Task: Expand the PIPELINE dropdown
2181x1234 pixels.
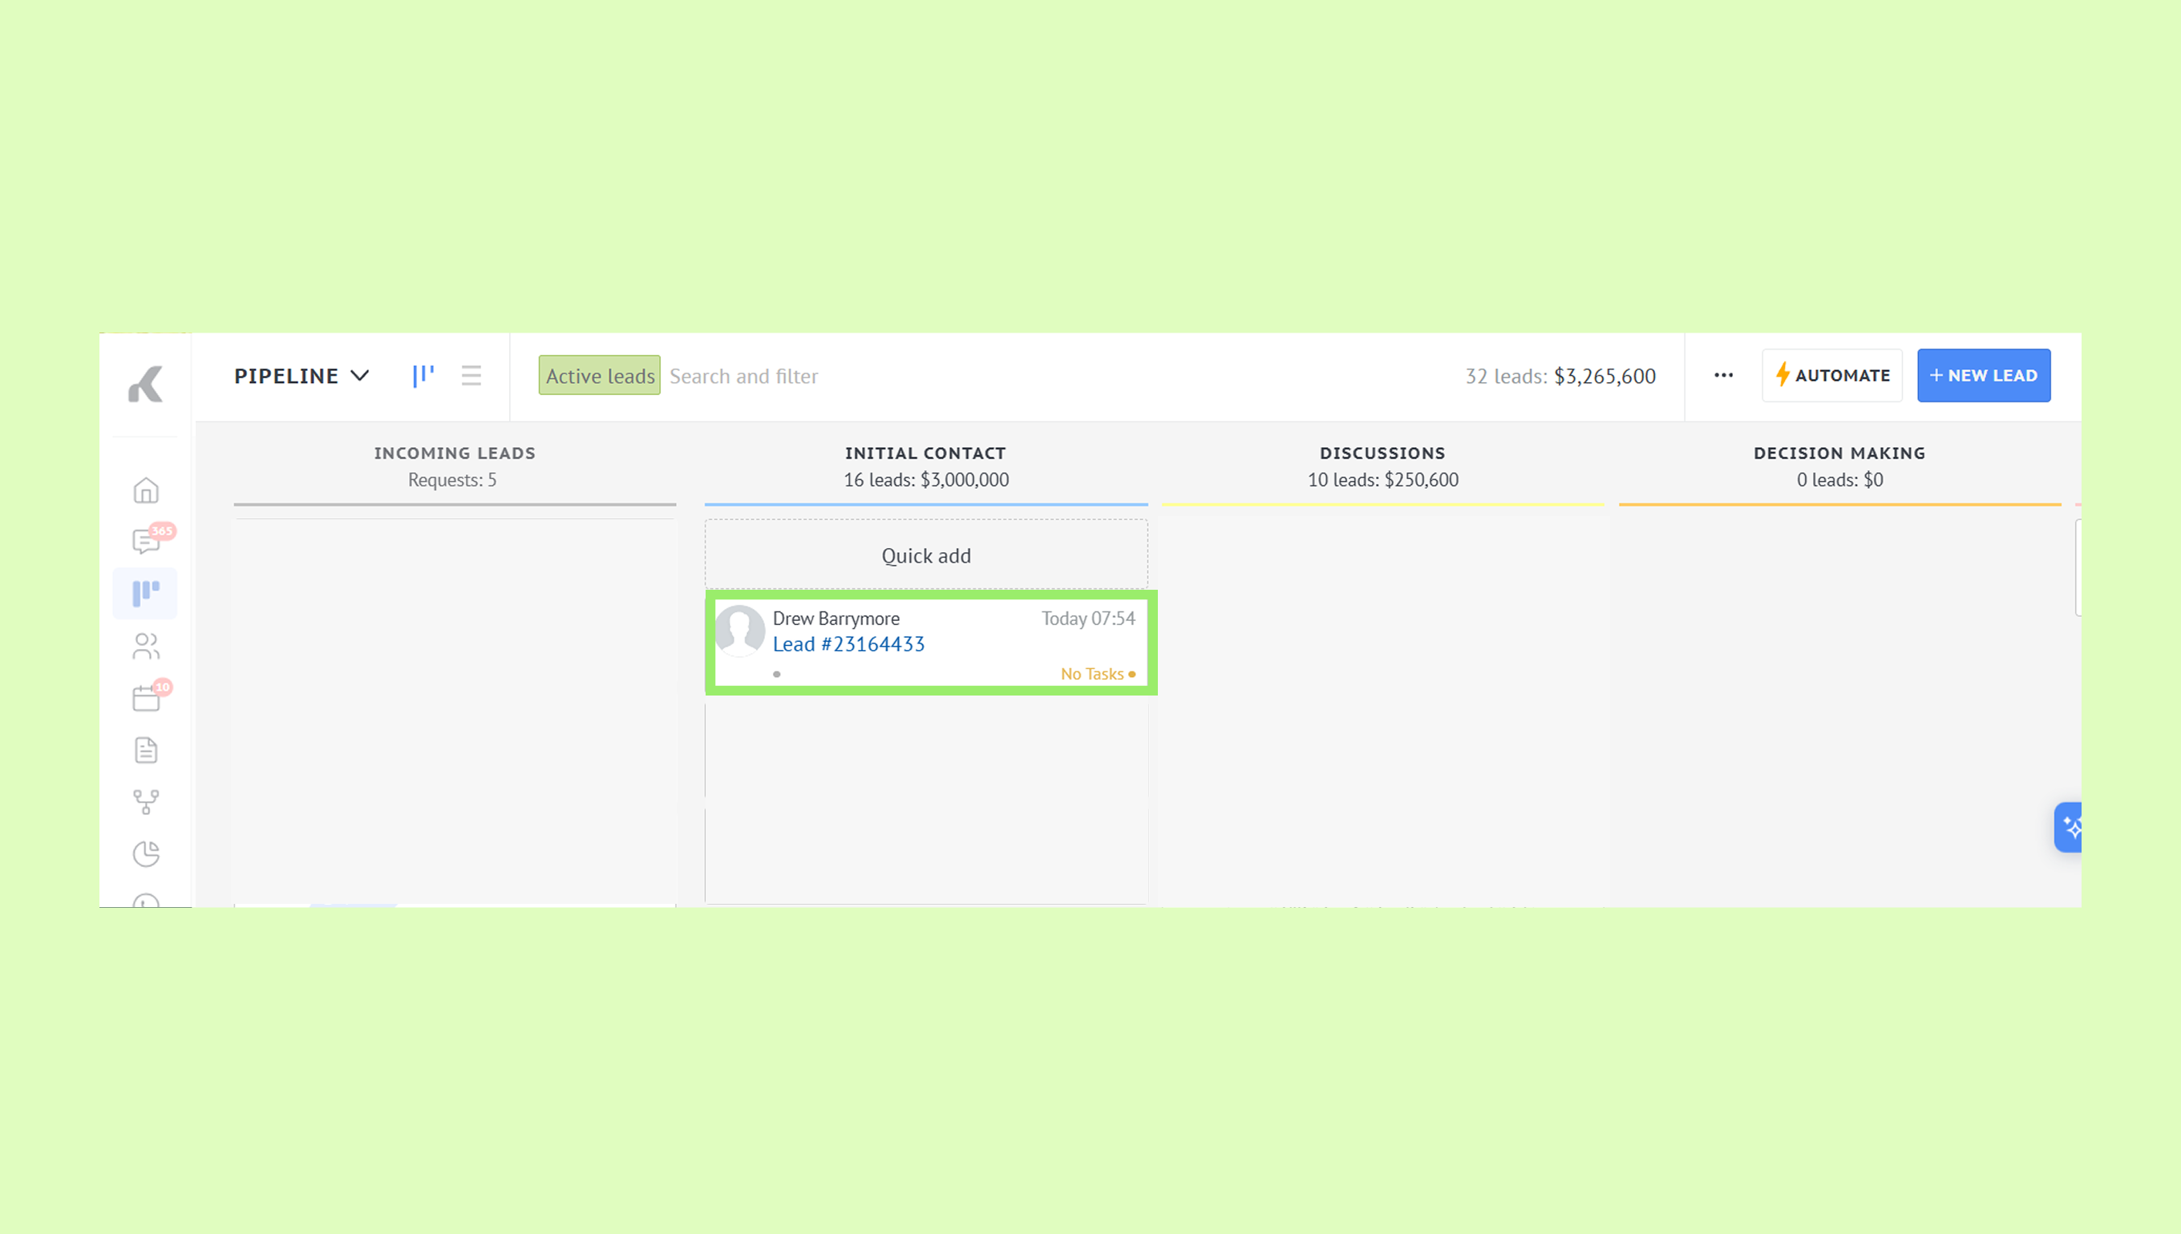Action: [301, 376]
